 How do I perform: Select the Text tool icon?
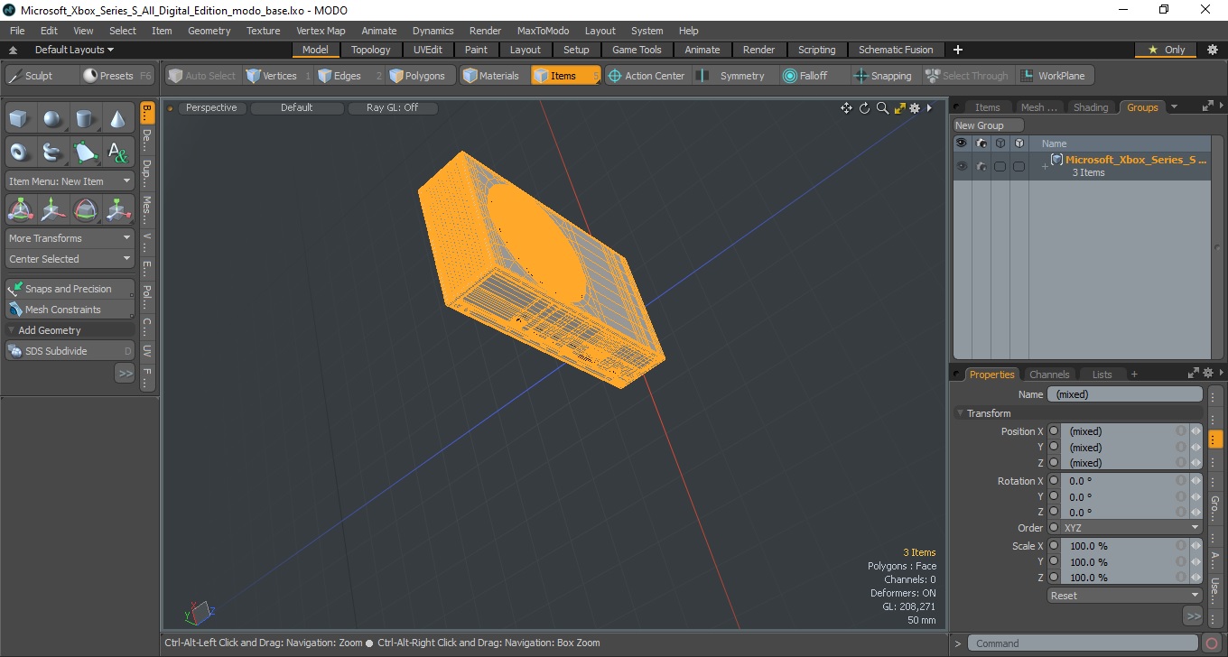pos(118,152)
